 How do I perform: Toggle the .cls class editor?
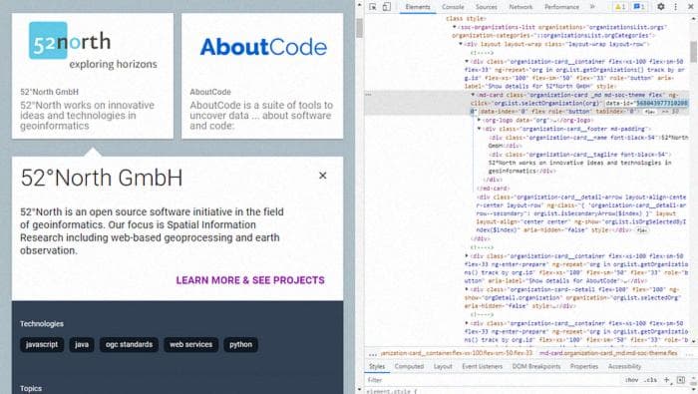pos(651,380)
